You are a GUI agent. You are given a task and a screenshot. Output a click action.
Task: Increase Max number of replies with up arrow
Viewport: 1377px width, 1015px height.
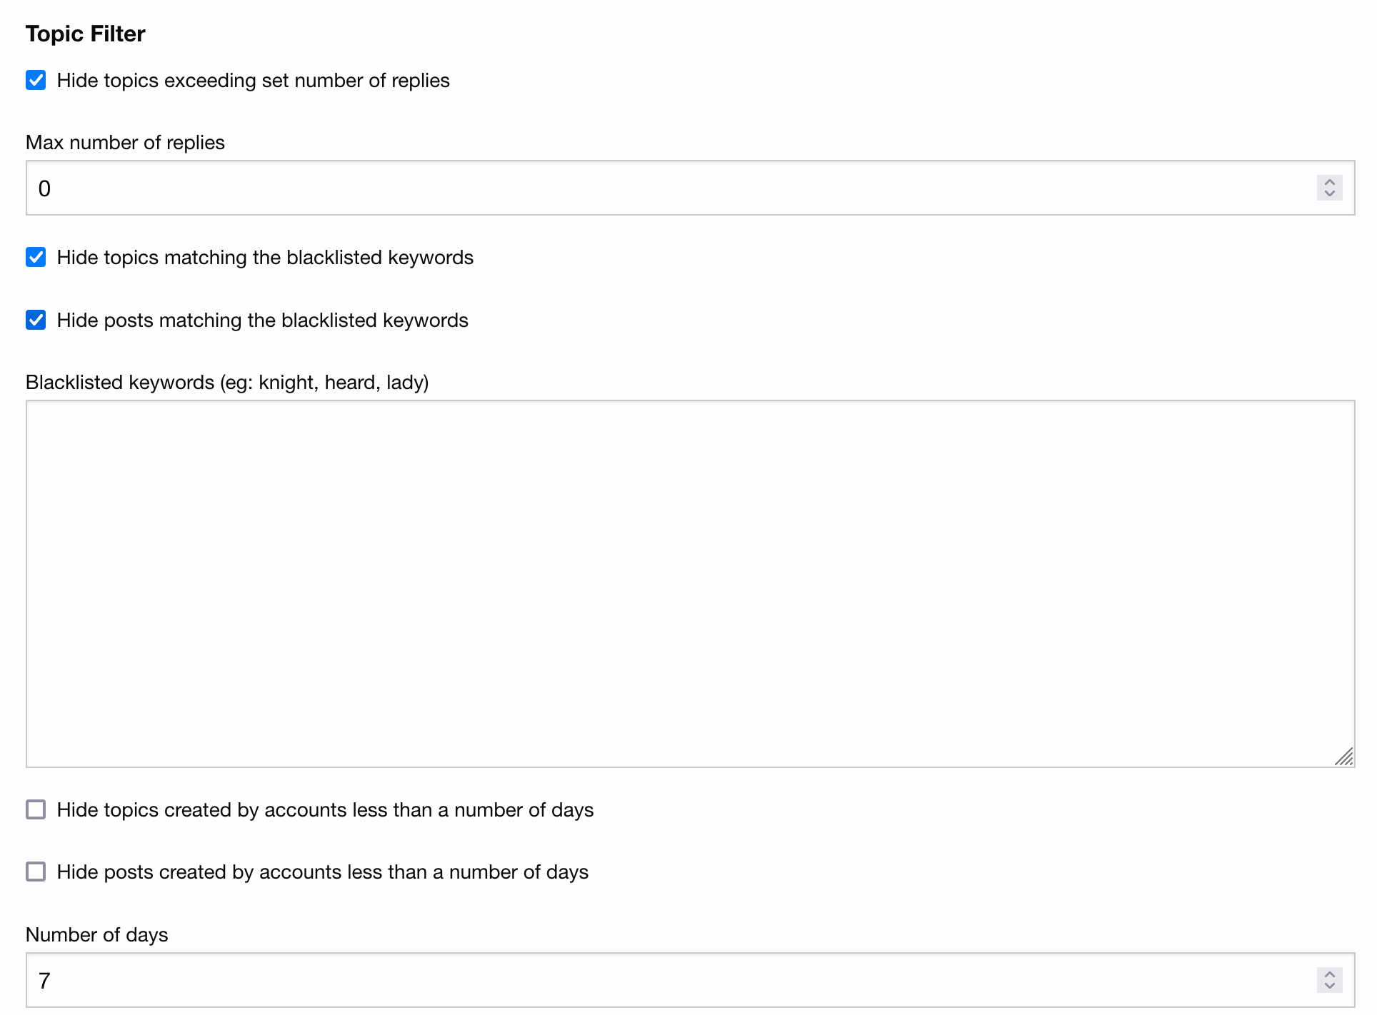1329,182
